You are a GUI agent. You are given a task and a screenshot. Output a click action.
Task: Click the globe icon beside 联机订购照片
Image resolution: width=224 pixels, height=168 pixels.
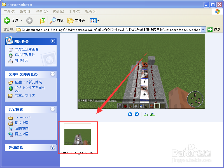11,55
